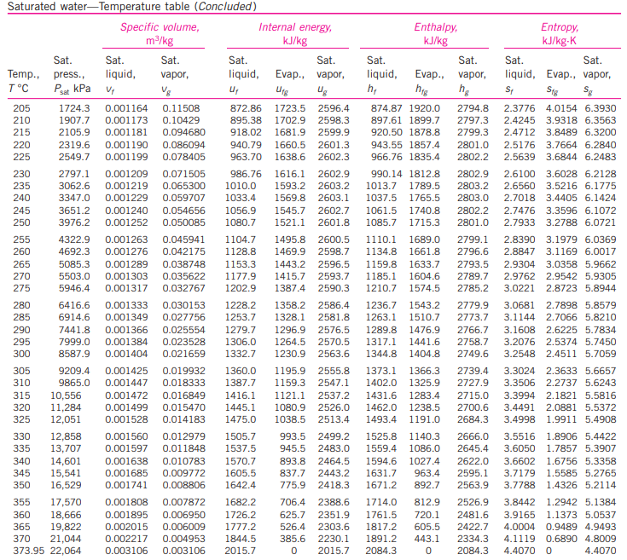Click enthalpy hg value 2084.3 in last row

pos(473,551)
